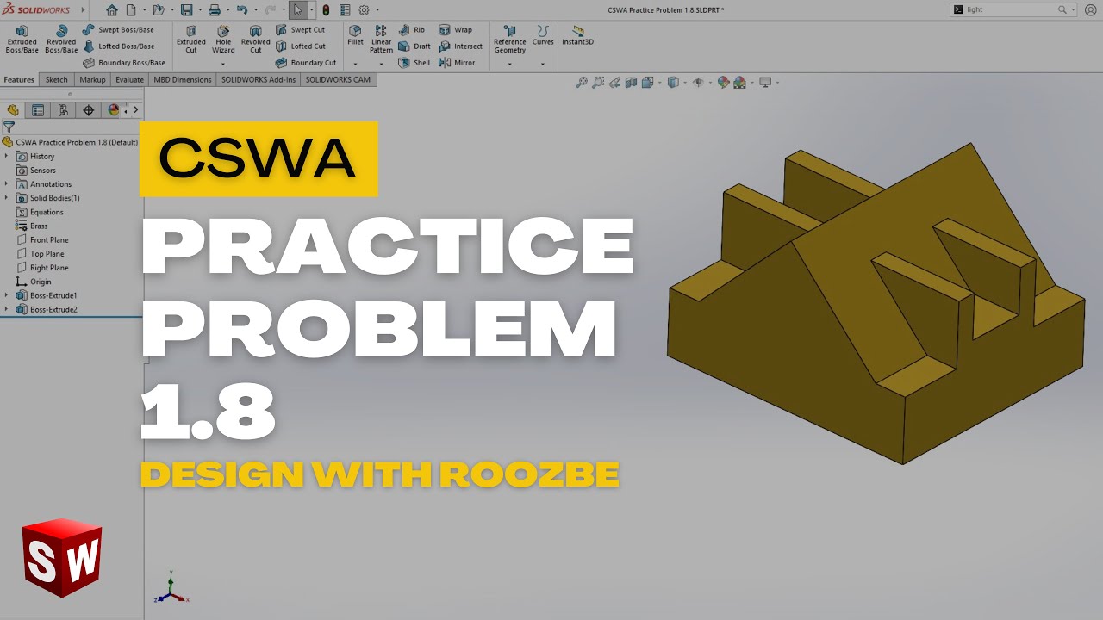1103x620 pixels.
Task: Select the Draft feature
Action: 414,46
